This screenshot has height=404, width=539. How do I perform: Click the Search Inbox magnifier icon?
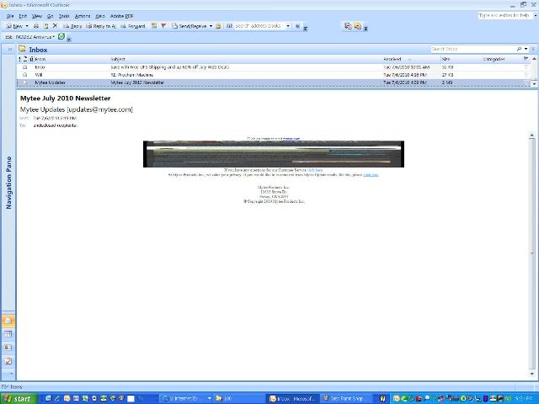519,49
